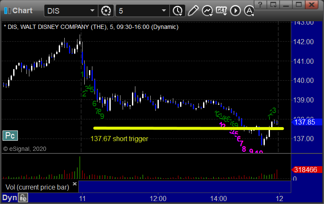The height and width of the screenshot is (204, 324).
Task: Open the DIS symbol dropdown arrow
Action: click(x=92, y=11)
